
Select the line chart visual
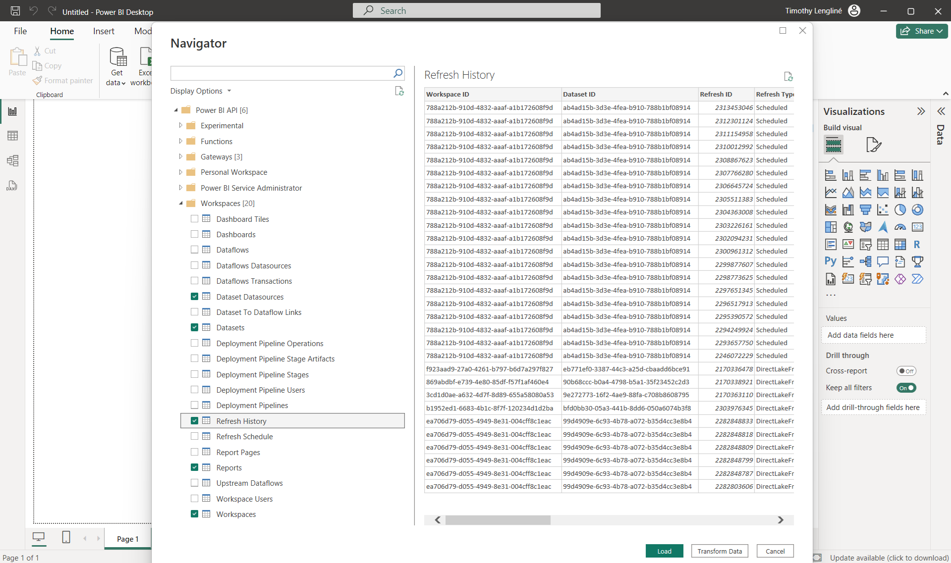(831, 193)
